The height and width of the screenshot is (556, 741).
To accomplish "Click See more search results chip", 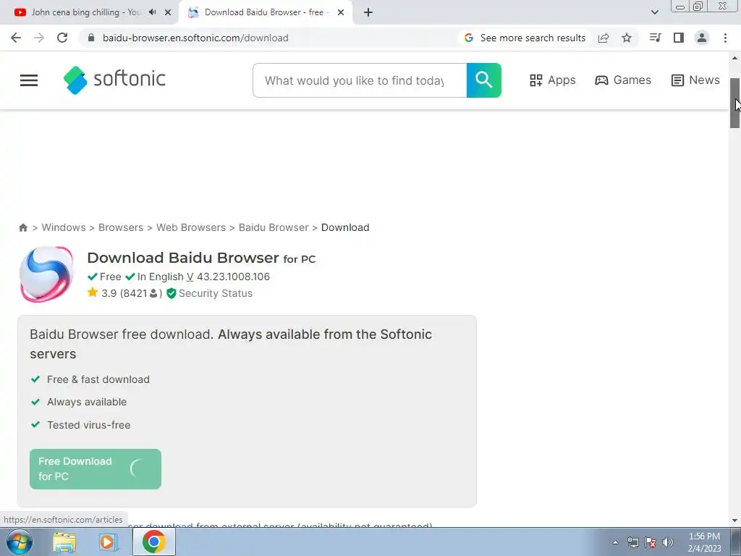I will (x=525, y=38).
